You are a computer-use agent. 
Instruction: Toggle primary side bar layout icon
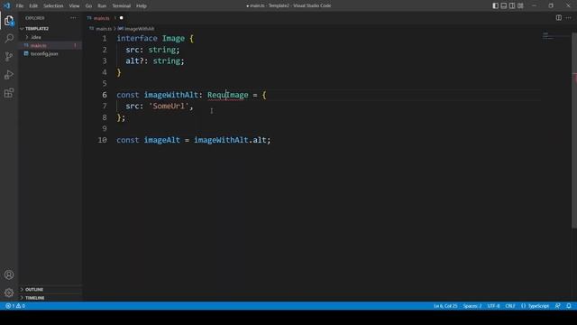(496, 5)
